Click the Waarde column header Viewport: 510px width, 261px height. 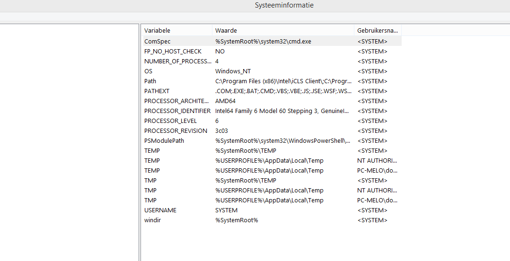pyautogui.click(x=226, y=30)
